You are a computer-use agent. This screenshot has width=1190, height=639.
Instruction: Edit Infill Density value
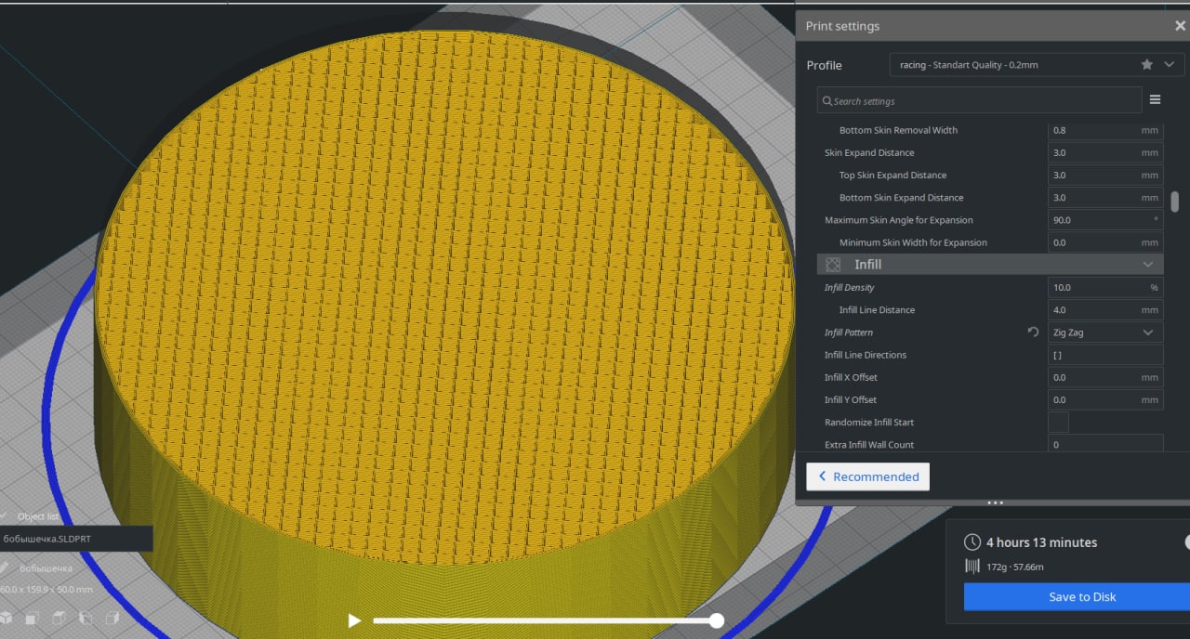1104,288
